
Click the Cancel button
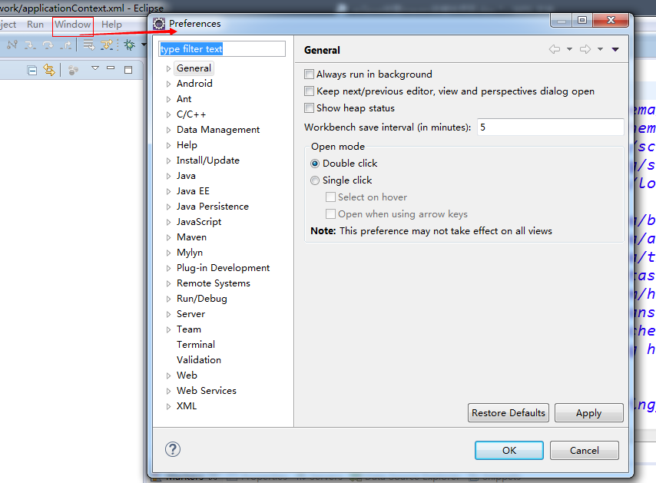point(584,451)
